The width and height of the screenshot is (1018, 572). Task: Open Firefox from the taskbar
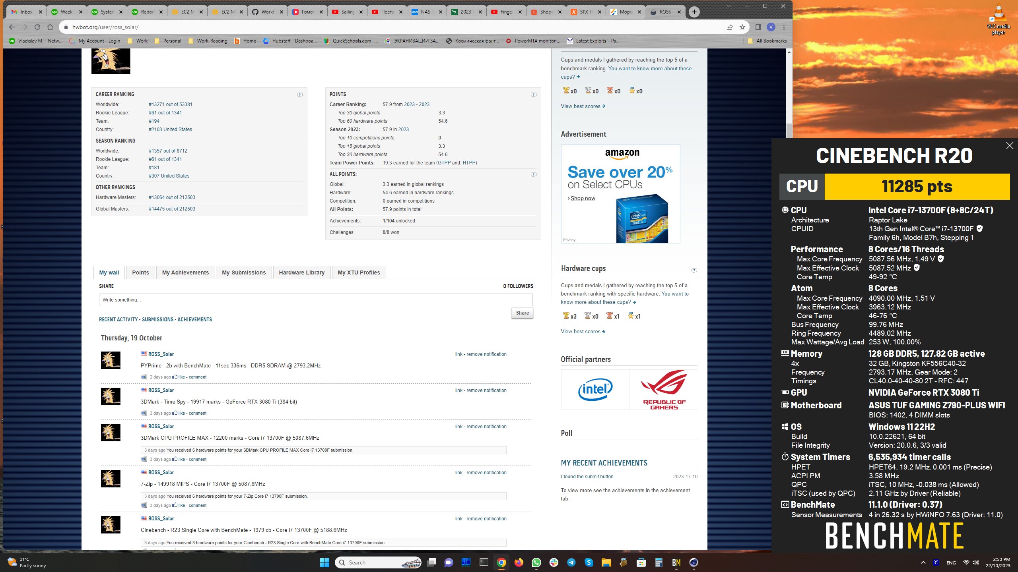click(x=519, y=562)
